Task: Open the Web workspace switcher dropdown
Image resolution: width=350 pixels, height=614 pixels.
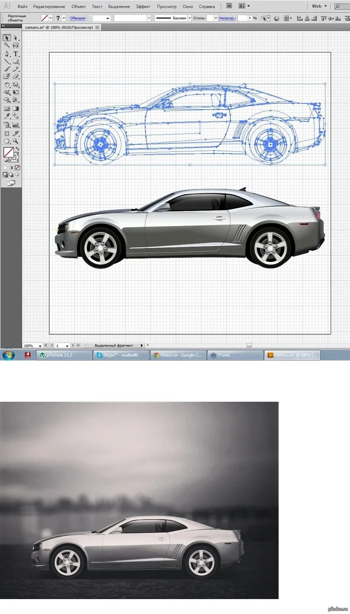Action: click(319, 6)
